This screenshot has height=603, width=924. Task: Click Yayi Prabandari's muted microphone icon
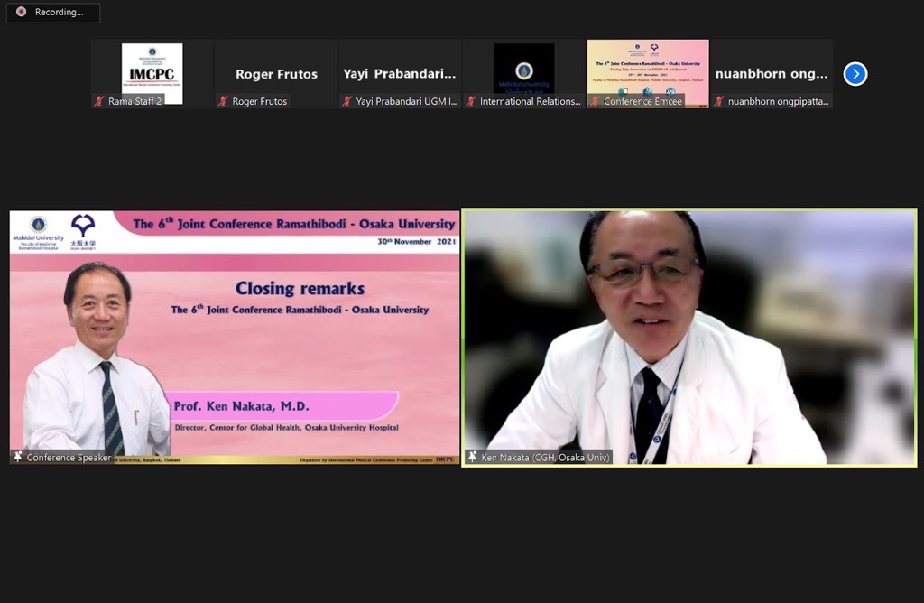[346, 101]
